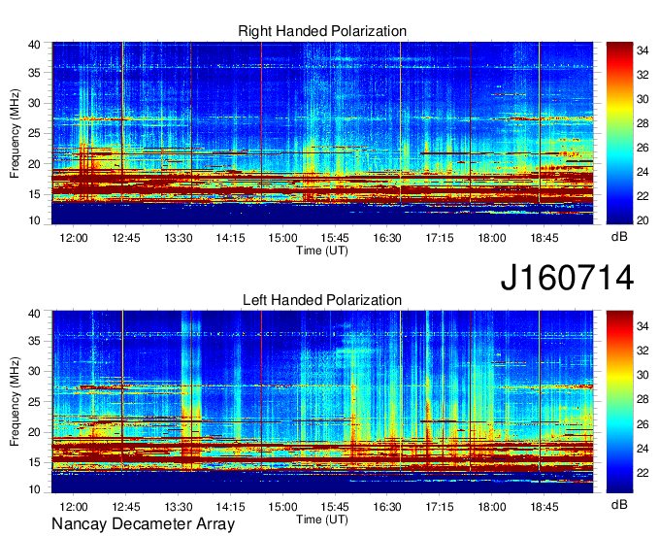Click the 12:00 tick label on top panel
Viewport: 660px width, 536px height.
coord(74,238)
